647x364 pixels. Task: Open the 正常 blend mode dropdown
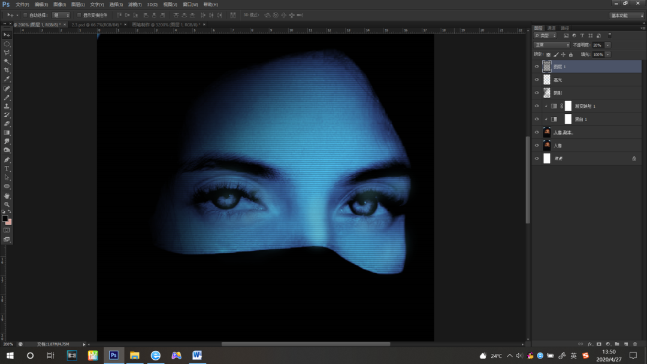(552, 45)
